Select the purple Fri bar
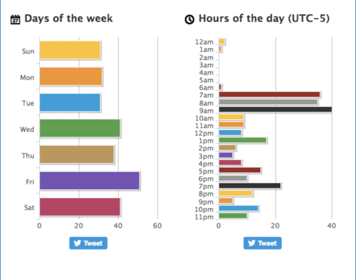356x280 pixels. [90, 181]
